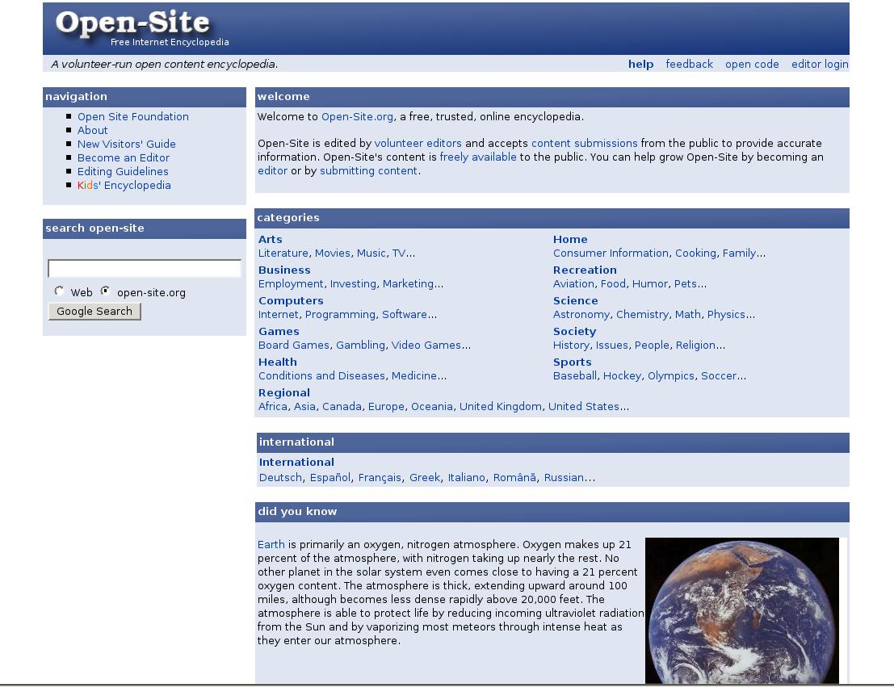894x687 pixels.
Task: Follow the freely available link
Action: [478, 157]
